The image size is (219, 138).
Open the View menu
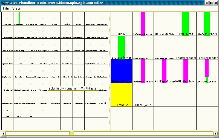(x=16, y=8)
